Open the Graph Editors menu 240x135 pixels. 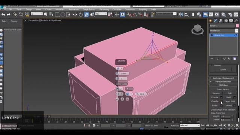click(x=89, y=9)
